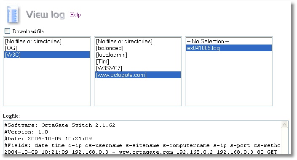Click the Download file label text
The width and height of the screenshot is (297, 160).
28,31
